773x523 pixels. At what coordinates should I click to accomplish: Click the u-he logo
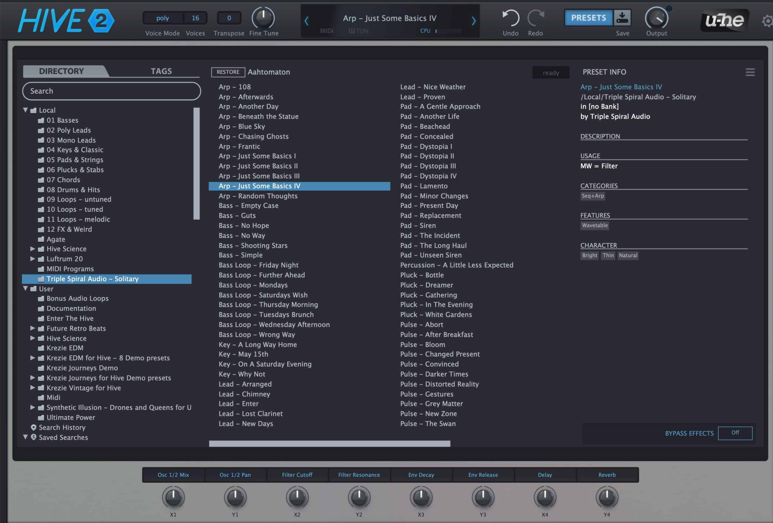[x=724, y=21]
